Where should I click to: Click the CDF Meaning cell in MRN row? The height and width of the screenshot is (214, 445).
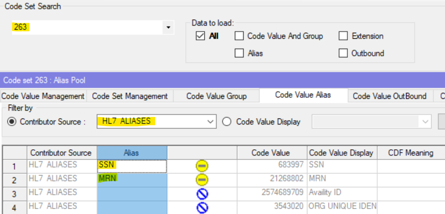(411, 180)
